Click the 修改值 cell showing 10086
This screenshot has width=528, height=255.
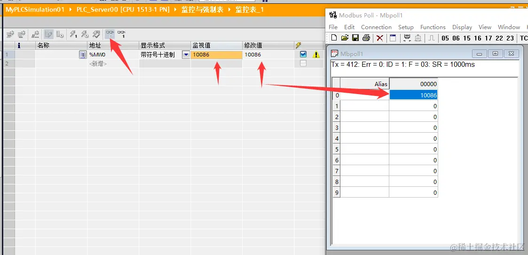268,55
